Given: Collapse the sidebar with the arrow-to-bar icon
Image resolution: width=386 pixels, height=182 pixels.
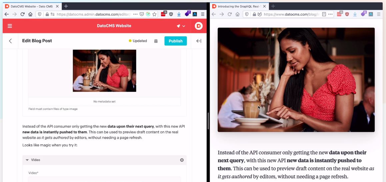Looking at the screenshot, I should pyautogui.click(x=199, y=41).
